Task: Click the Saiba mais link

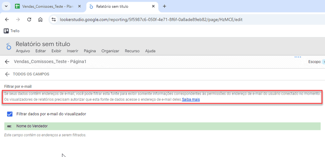Action: 191,99
